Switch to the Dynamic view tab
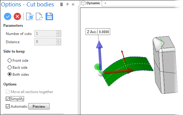The image size is (183, 115). [x=91, y=3]
